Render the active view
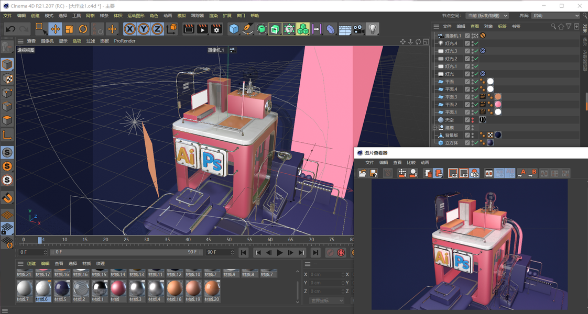Viewport: 588px width, 314px height. (x=189, y=29)
